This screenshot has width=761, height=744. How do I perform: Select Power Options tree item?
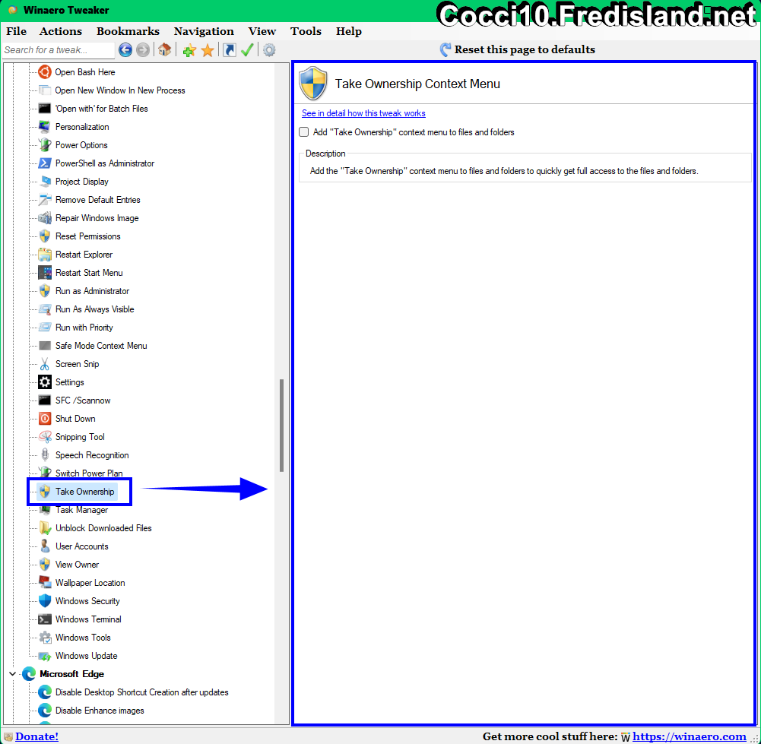(81, 145)
